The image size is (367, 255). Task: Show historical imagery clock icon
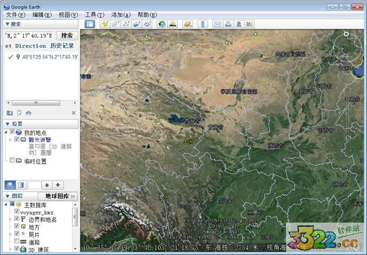pyautogui.click(x=162, y=24)
